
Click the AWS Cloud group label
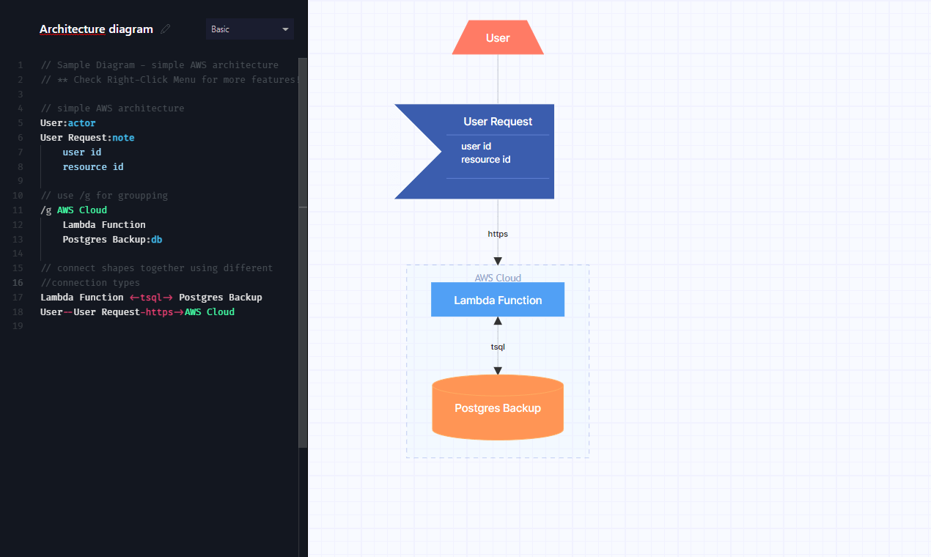click(x=498, y=278)
